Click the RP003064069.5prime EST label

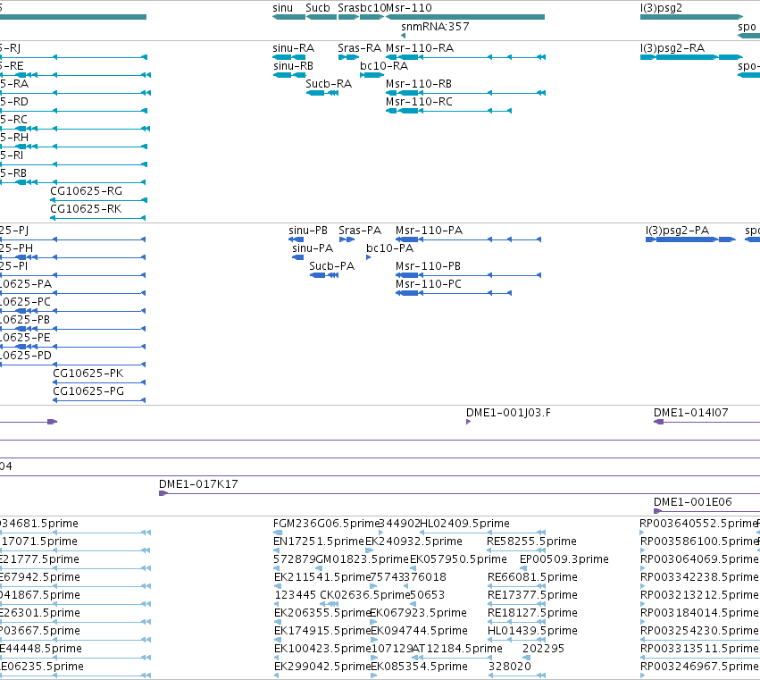pyautogui.click(x=699, y=559)
